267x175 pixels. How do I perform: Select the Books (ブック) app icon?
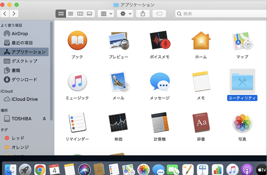pyautogui.click(x=77, y=41)
